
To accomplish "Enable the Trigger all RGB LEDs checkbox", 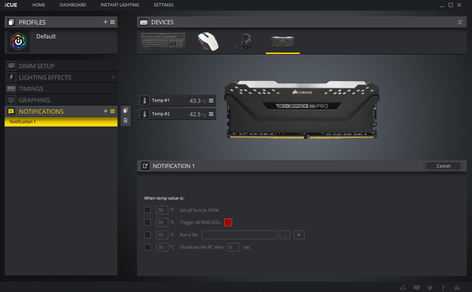I will tap(147, 222).
